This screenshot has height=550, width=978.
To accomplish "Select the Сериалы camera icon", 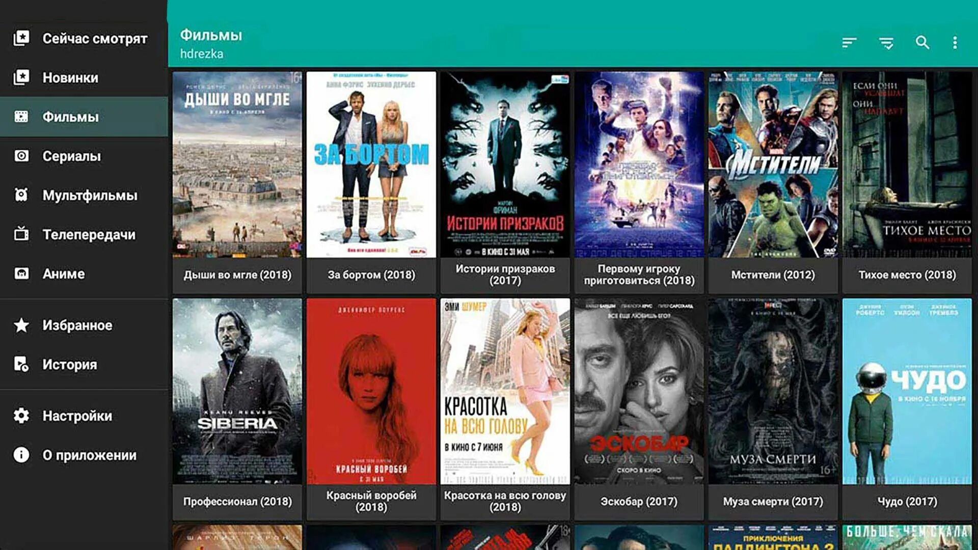I will (21, 156).
